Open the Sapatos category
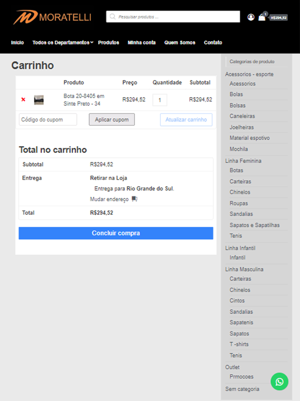Image resolution: width=300 pixels, height=401 pixels. coord(239,334)
